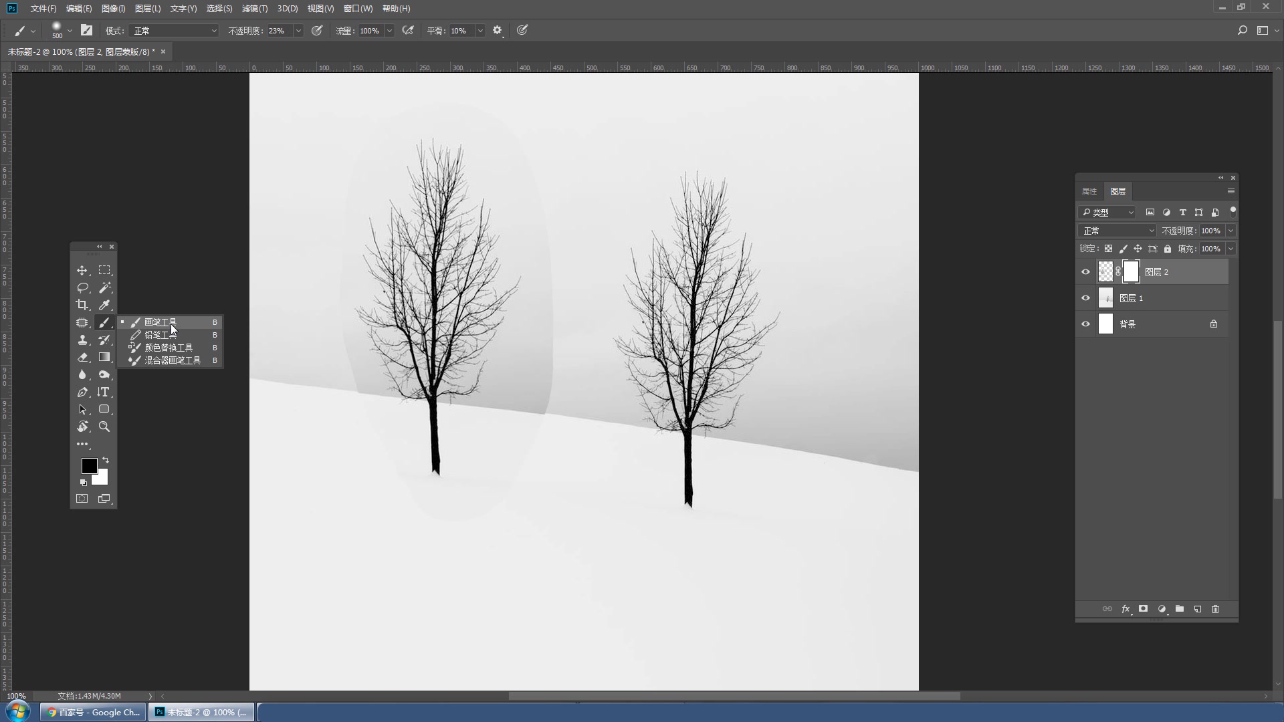Open the 滤镜 menu
Screen dimensions: 1284x722
pos(255,8)
